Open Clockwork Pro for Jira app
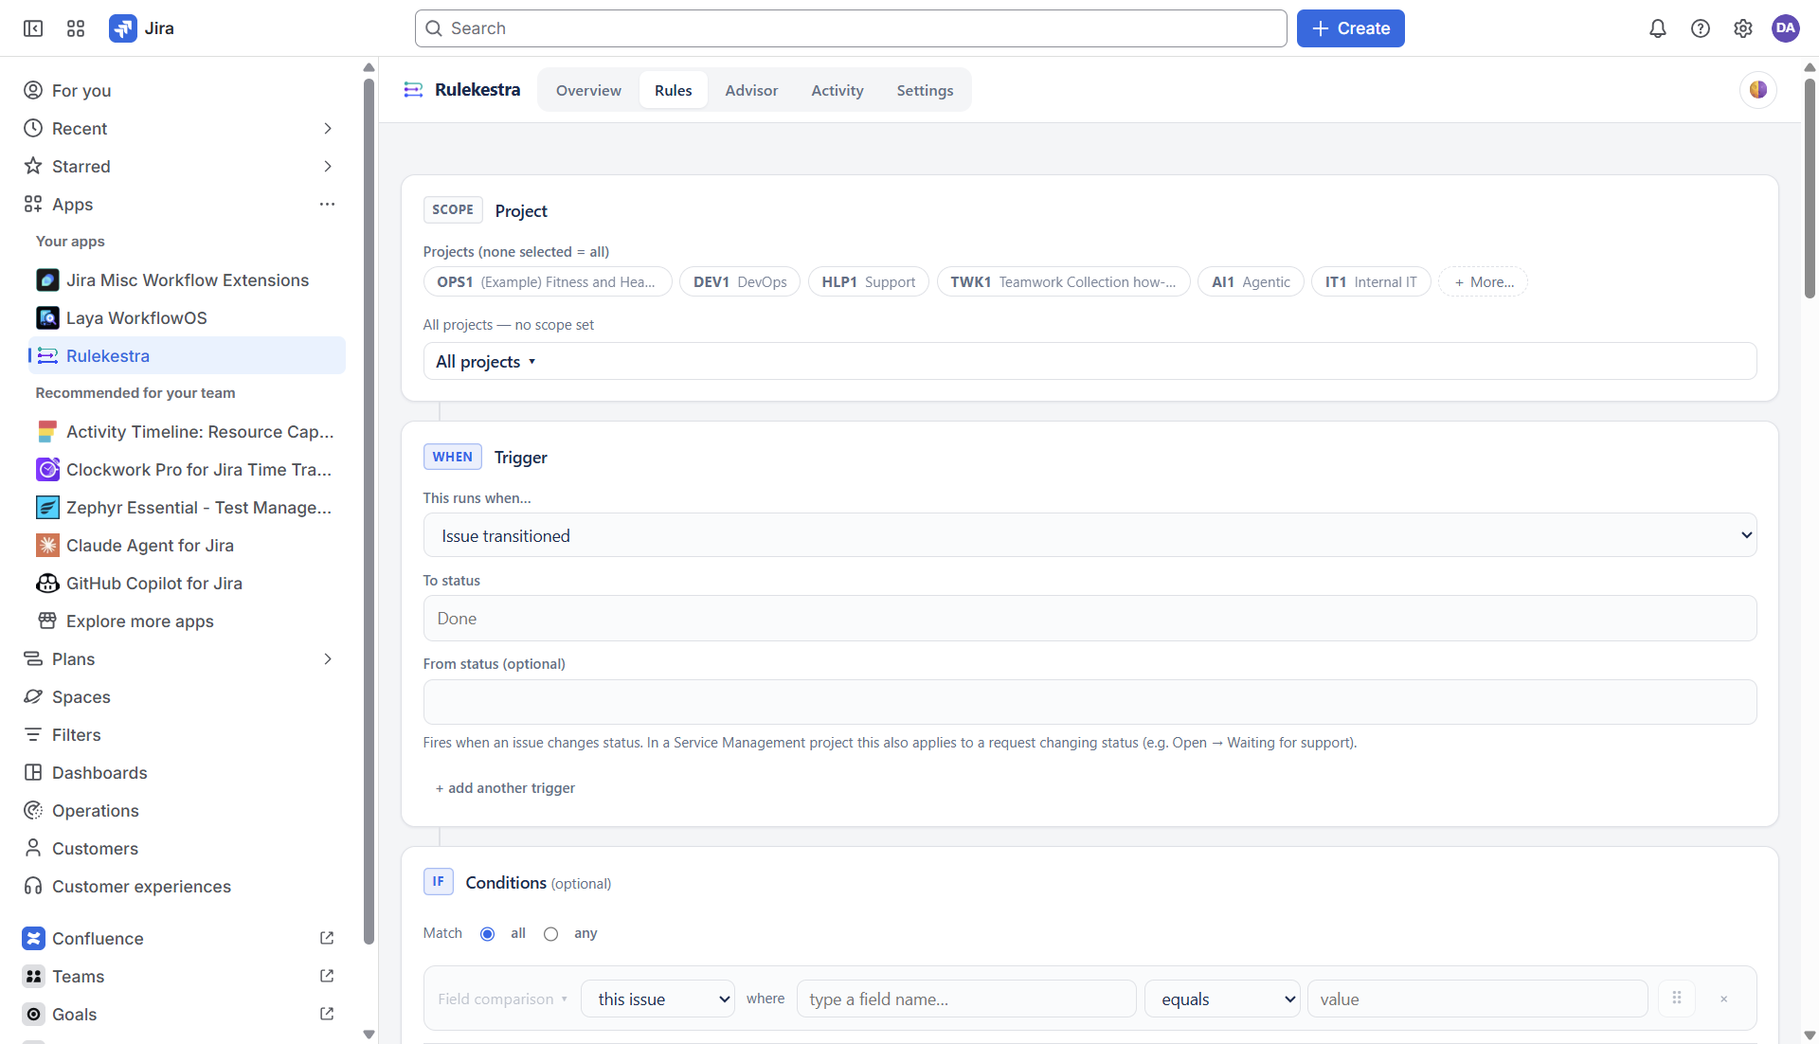1819x1044 pixels. pyautogui.click(x=187, y=470)
